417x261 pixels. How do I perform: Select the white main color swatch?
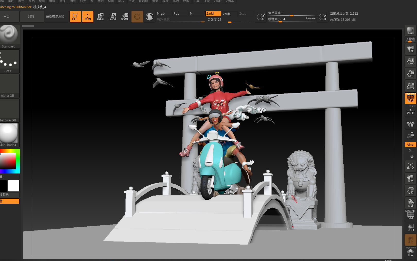14,186
